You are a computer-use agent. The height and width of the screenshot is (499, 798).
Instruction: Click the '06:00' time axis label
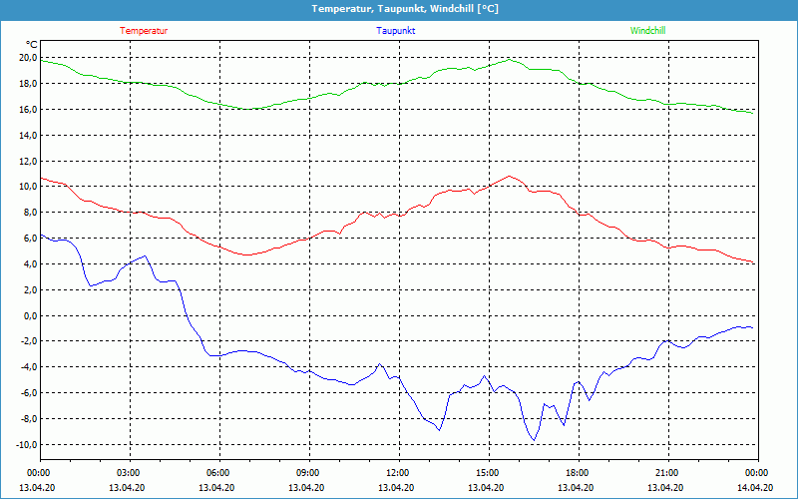pyautogui.click(x=219, y=473)
